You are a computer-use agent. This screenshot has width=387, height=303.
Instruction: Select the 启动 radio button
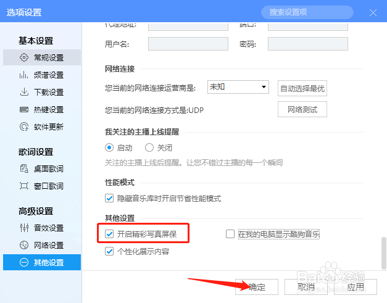[109, 147]
